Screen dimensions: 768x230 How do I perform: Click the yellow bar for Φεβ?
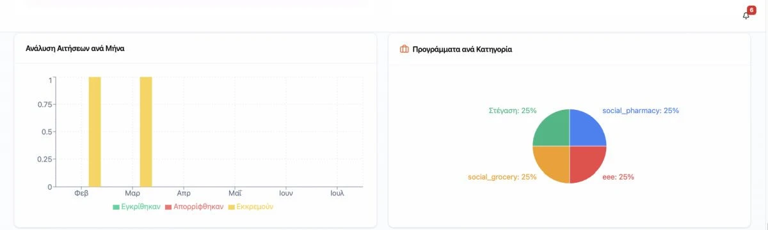pos(95,132)
